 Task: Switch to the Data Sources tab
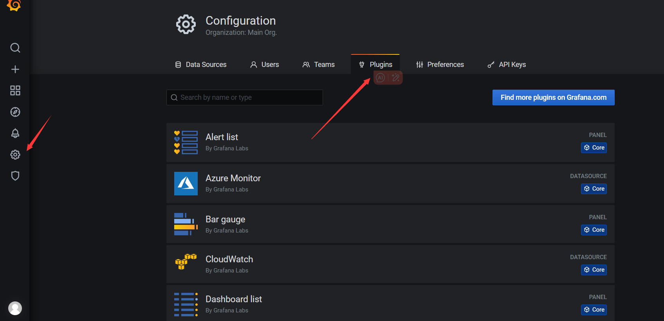[200, 65]
